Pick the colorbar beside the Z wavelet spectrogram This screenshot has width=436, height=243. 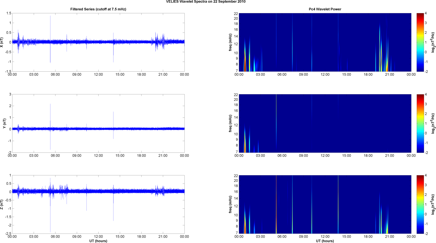[x=420, y=204]
